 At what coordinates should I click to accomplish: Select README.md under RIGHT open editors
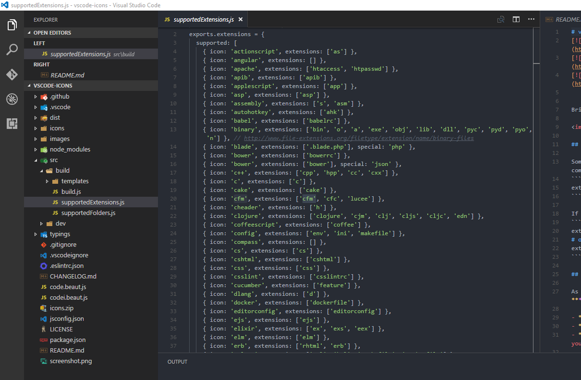91,75
